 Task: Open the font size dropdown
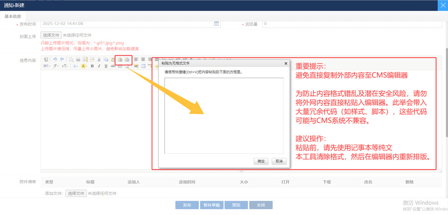tap(65, 66)
